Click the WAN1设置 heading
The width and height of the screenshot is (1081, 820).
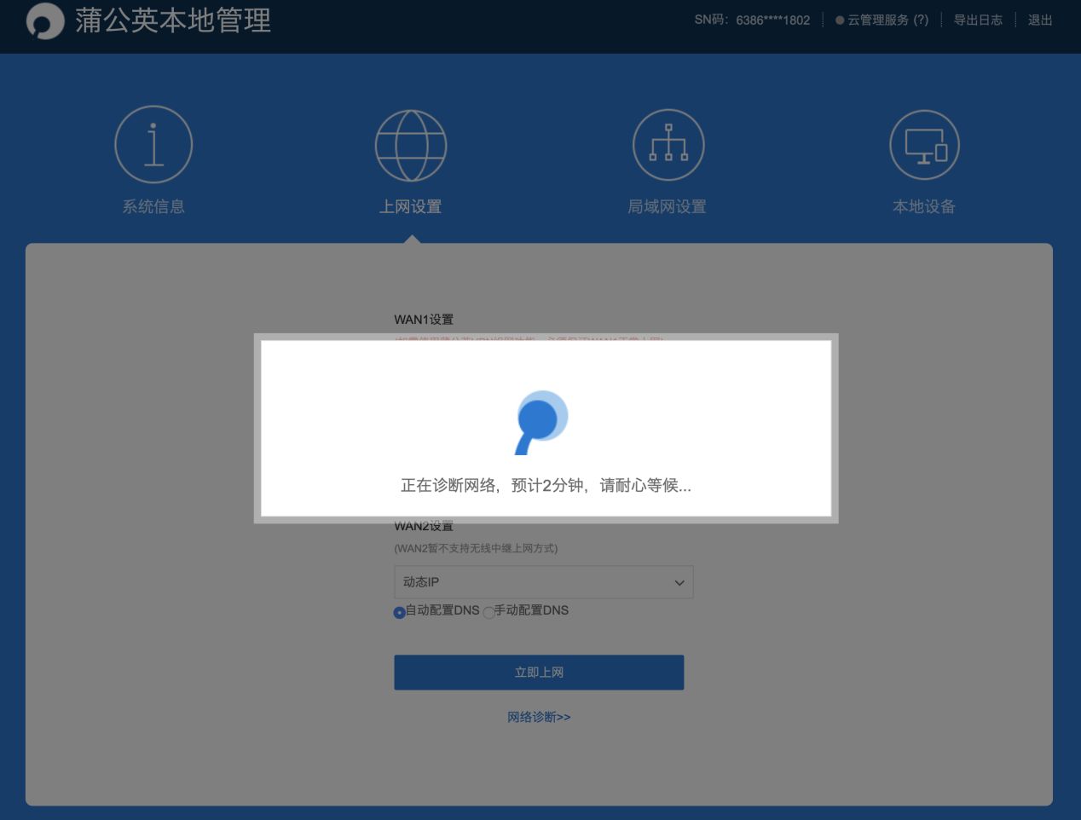(x=424, y=320)
